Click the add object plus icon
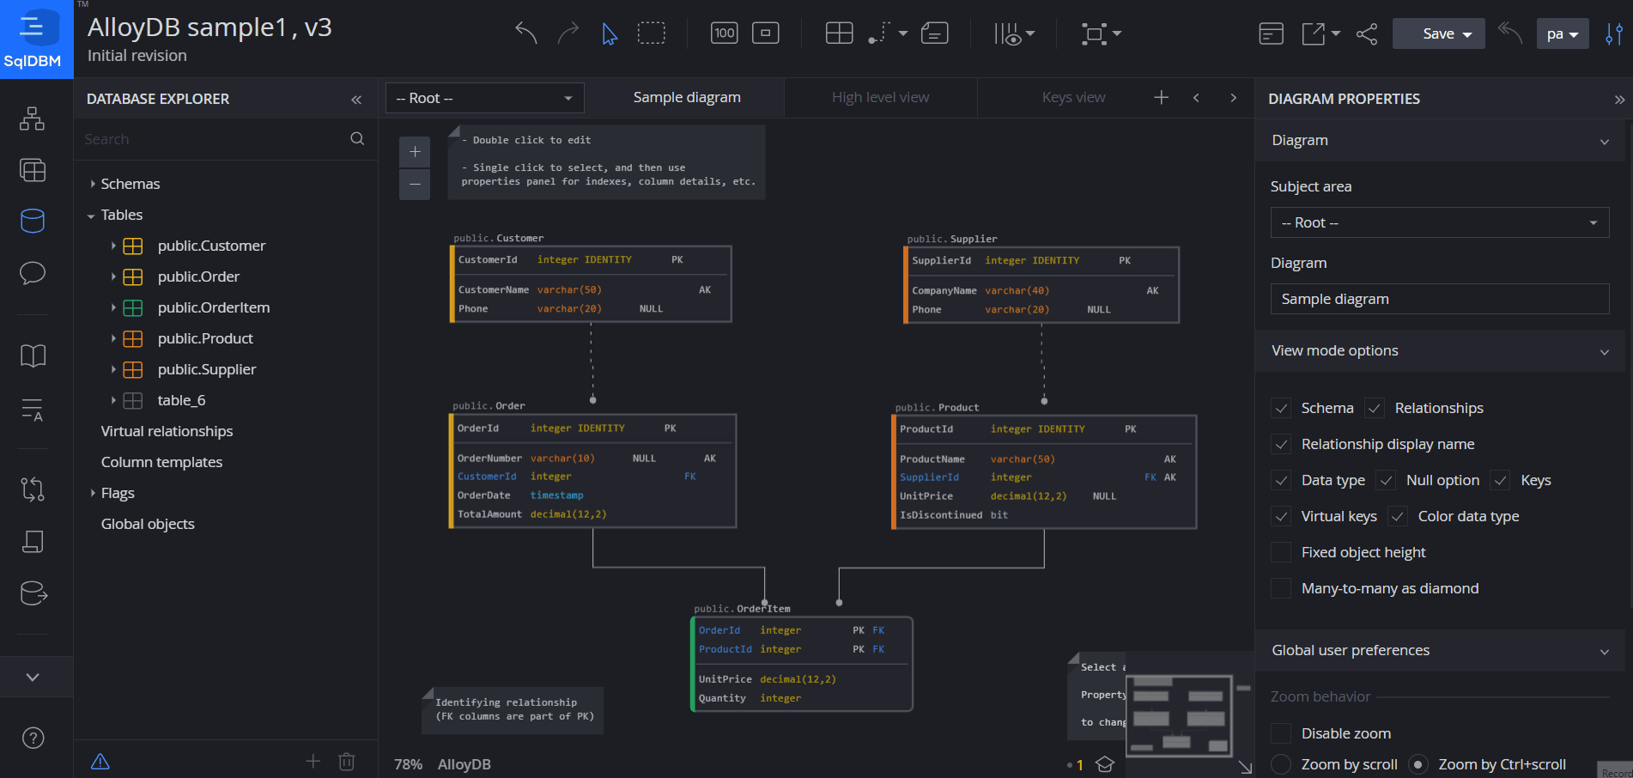The image size is (1633, 778). tap(313, 762)
